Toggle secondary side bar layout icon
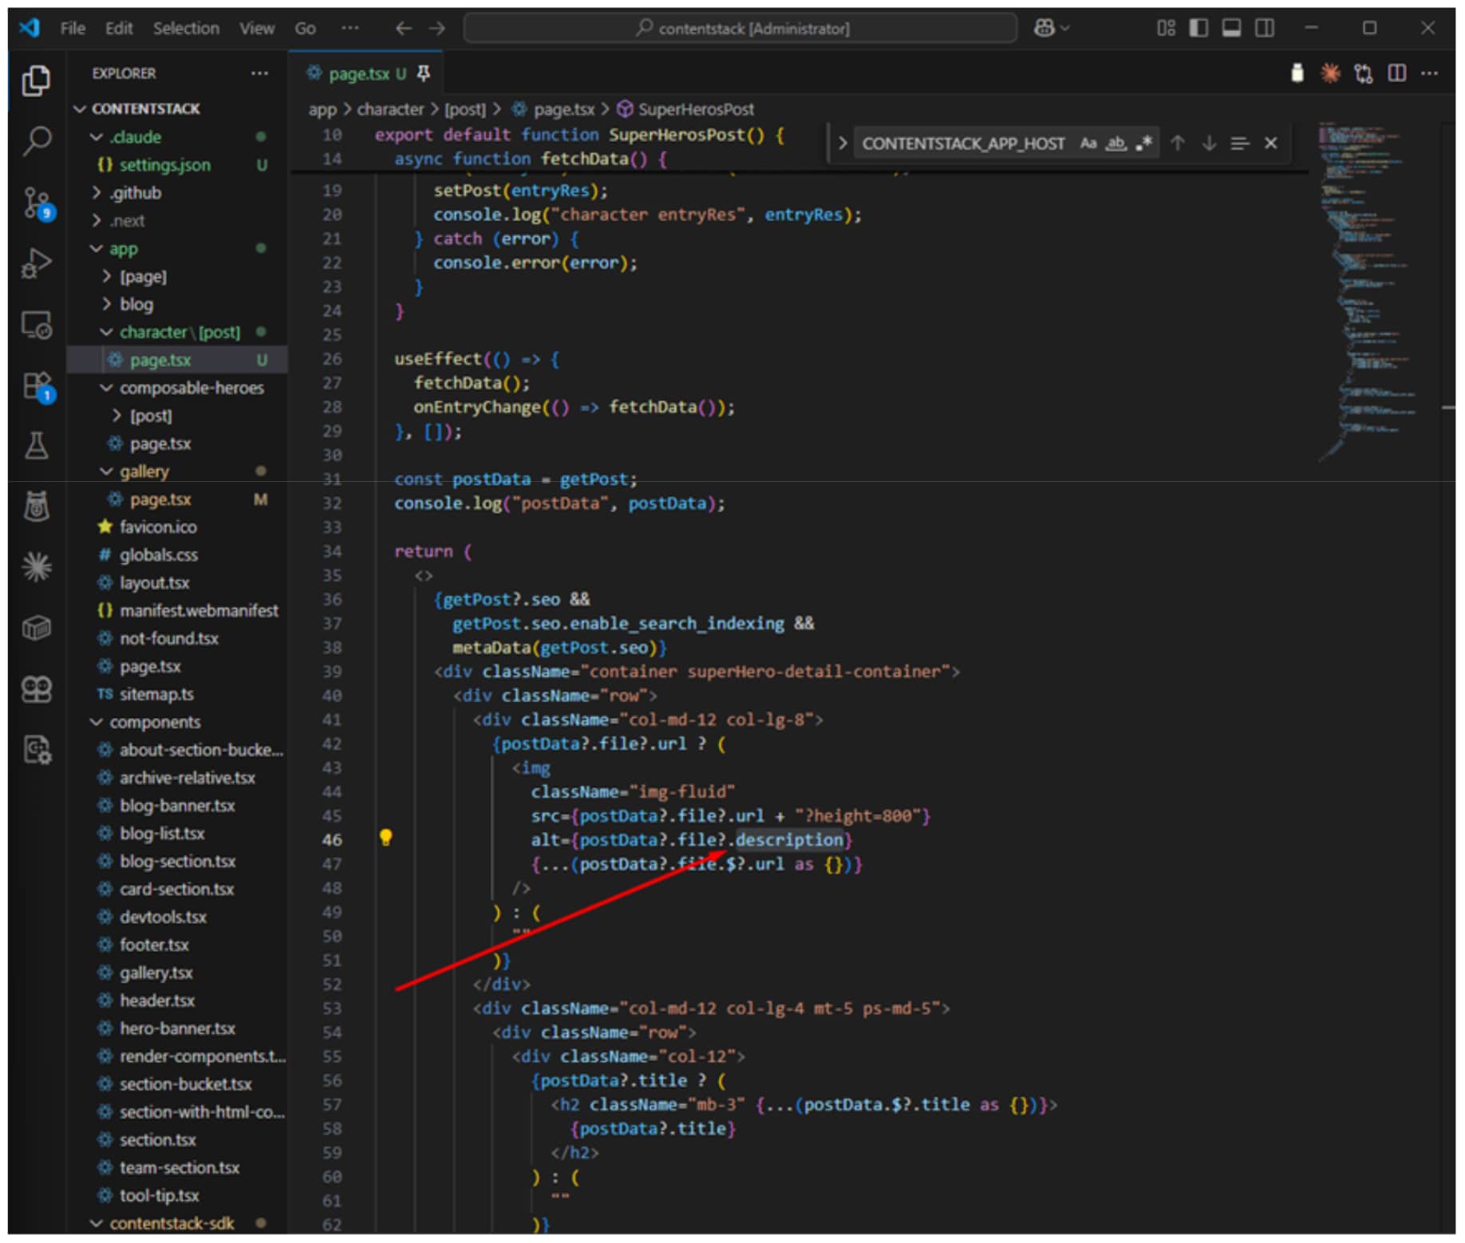 click(x=1264, y=28)
